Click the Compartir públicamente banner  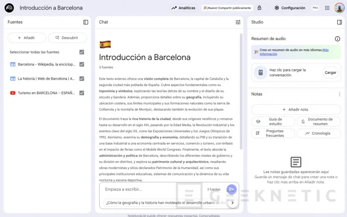(x=227, y=8)
